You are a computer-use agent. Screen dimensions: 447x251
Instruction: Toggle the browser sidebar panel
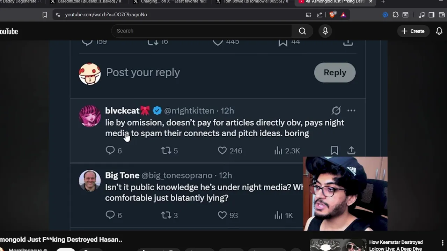point(431,15)
